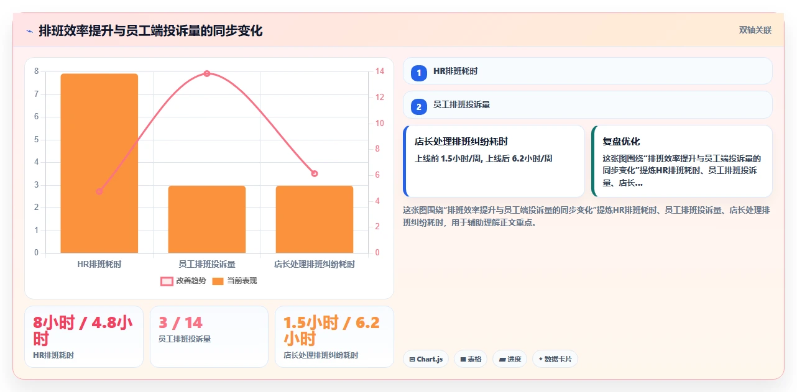Select list item 2 员工排班投诉量
The width and height of the screenshot is (797, 392).
[587, 104]
